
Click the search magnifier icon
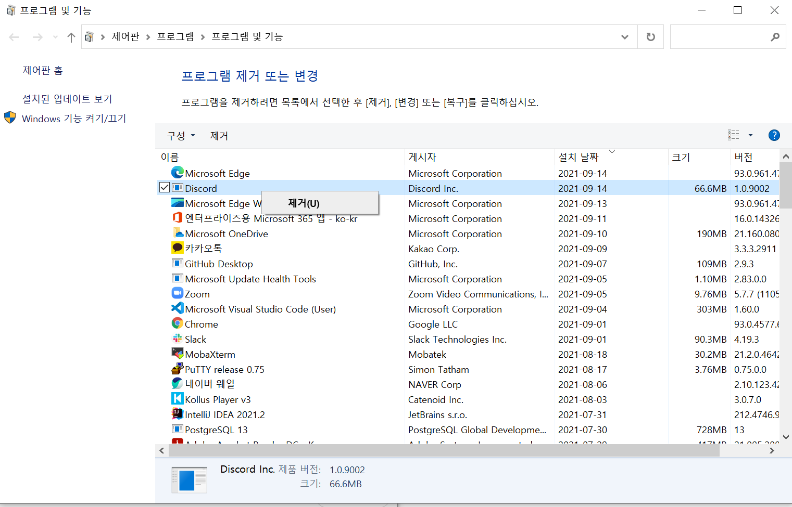[x=775, y=37]
